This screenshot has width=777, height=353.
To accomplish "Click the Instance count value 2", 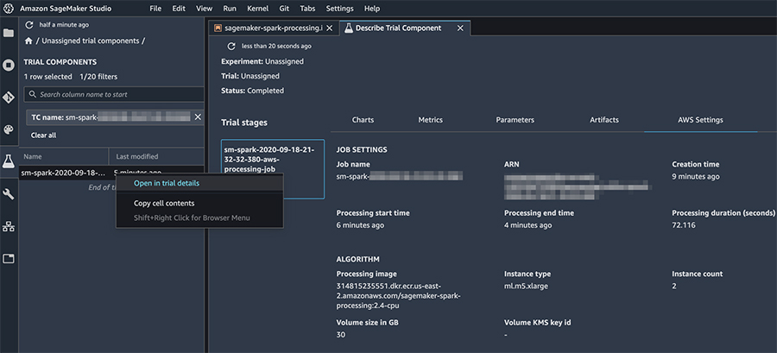I will point(674,286).
